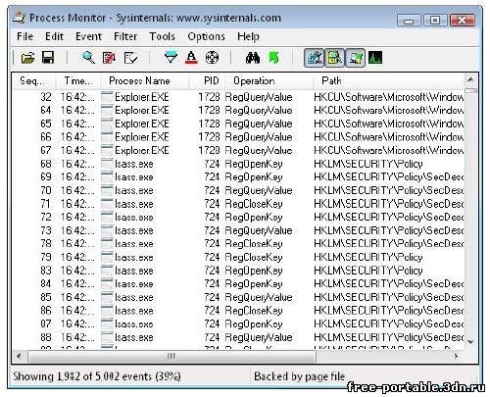This screenshot has width=490, height=397.
Task: Open the Highlight toolbar icon with the red A
Action: click(191, 58)
